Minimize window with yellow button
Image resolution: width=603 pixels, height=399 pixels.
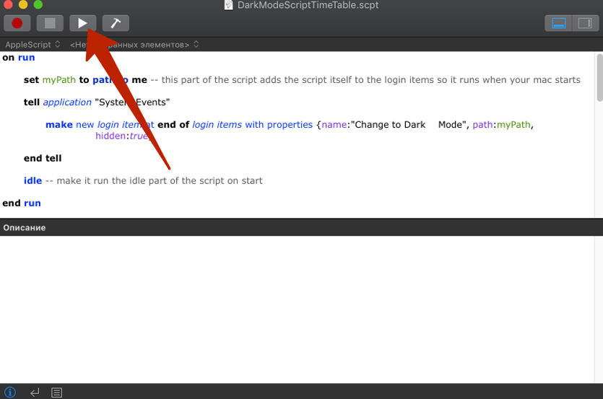click(x=23, y=4)
